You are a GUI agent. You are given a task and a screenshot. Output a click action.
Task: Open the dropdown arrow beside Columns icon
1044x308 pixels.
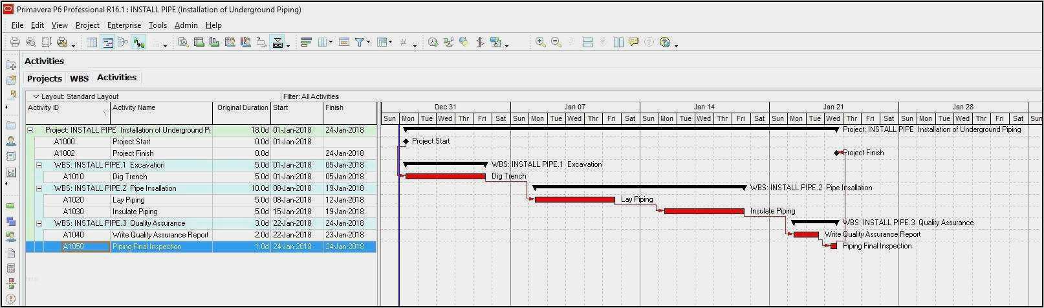331,42
